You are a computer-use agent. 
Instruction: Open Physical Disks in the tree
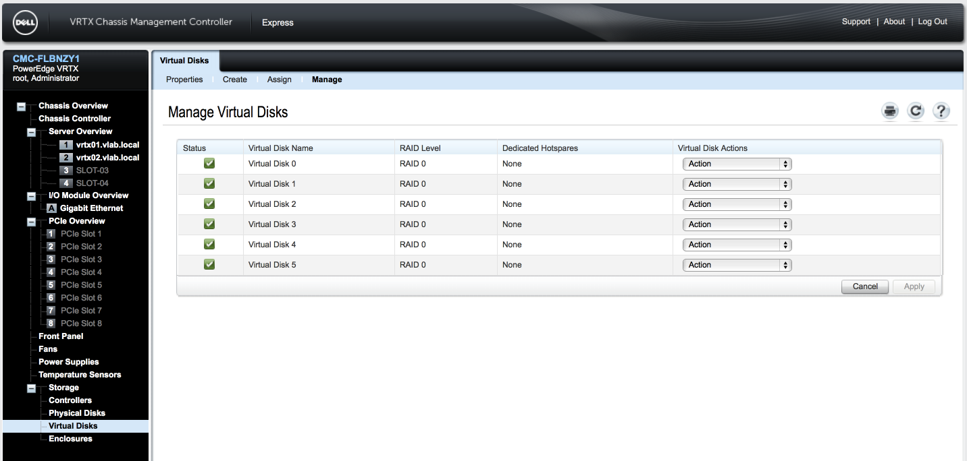coord(77,413)
